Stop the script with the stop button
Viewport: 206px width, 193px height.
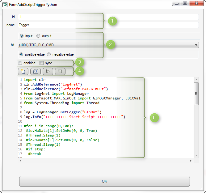click(x=60, y=71)
